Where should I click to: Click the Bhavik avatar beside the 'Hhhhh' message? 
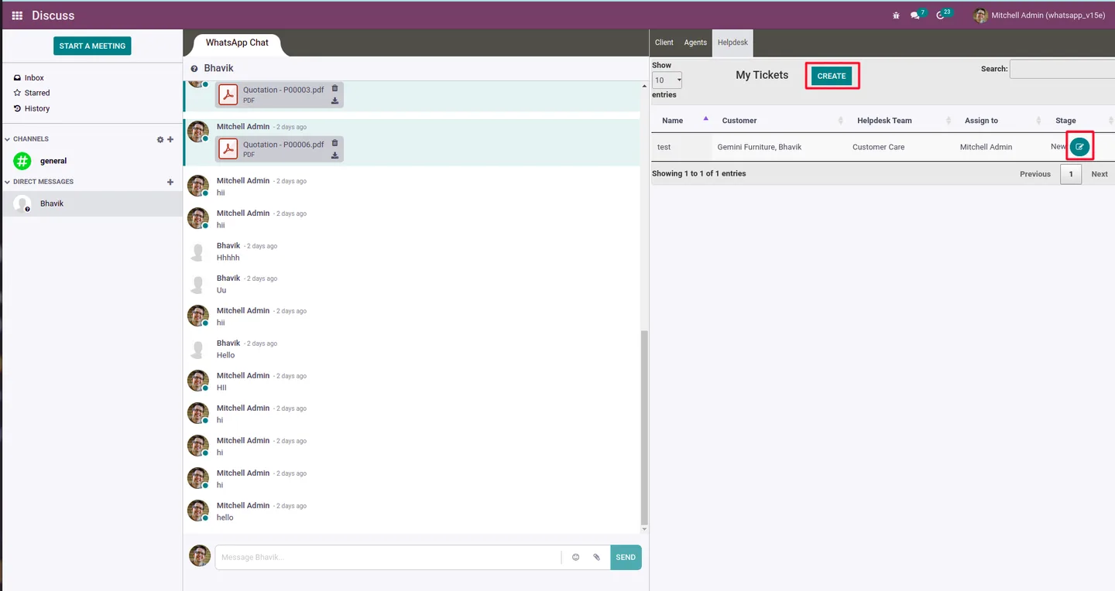click(x=198, y=251)
